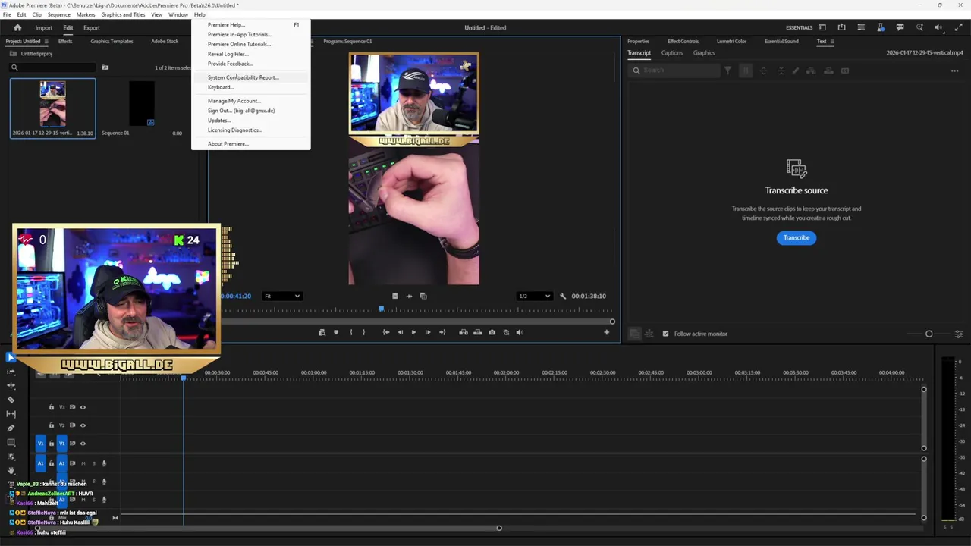This screenshot has width=971, height=546.
Task: Select the vertical.mp4 clip thumbnail in Project
Action: [x=53, y=104]
